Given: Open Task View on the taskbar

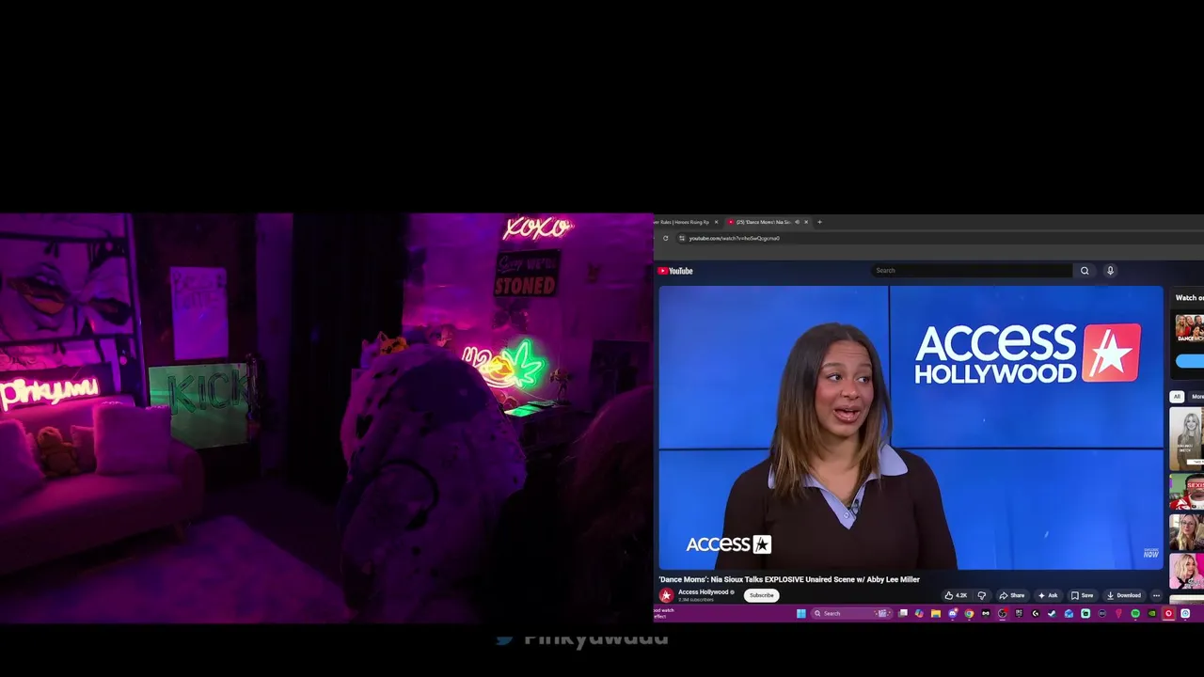Looking at the screenshot, I should click(x=903, y=613).
